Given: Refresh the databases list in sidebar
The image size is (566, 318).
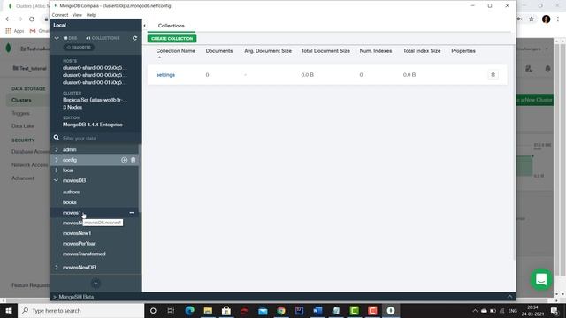Looking at the screenshot, I should tap(134, 38).
